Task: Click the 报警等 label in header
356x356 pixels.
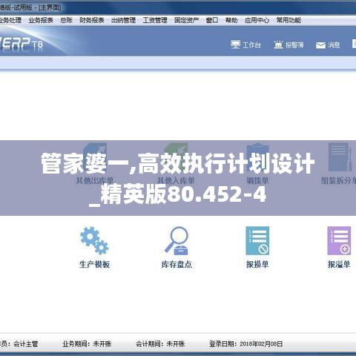Action: point(294,45)
